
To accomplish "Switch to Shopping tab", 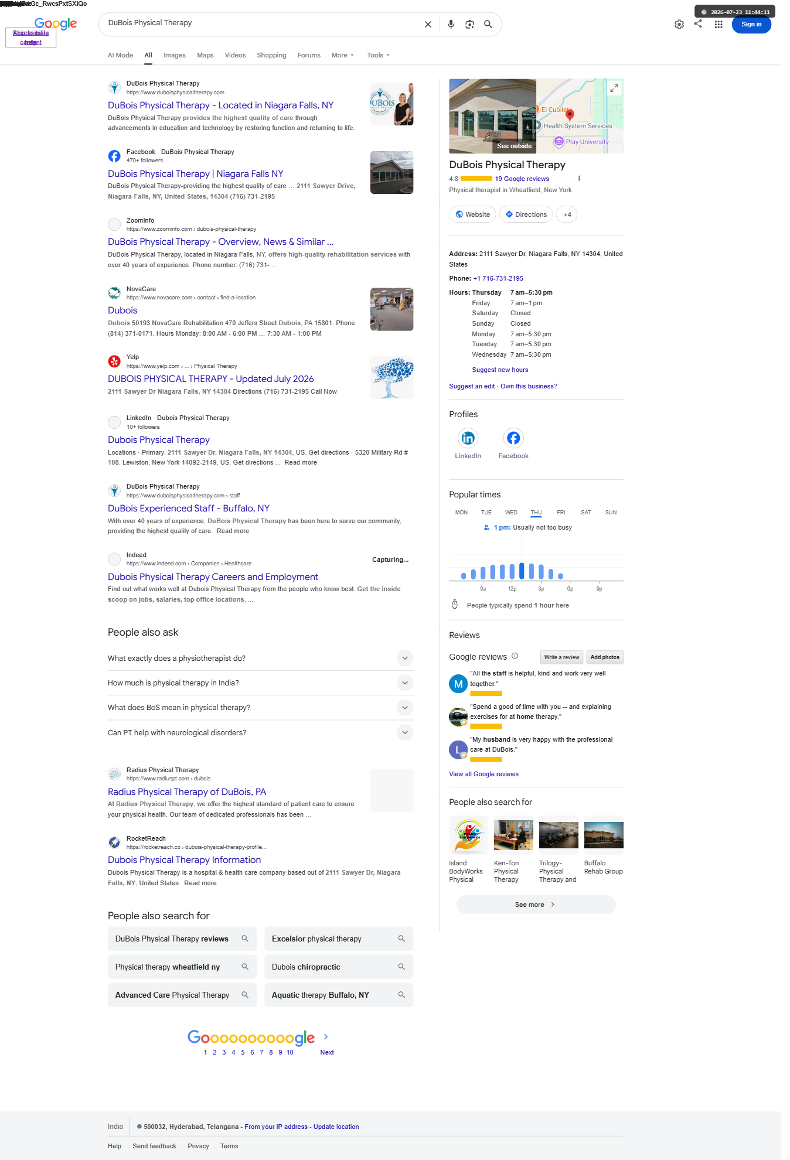I will tap(271, 55).
